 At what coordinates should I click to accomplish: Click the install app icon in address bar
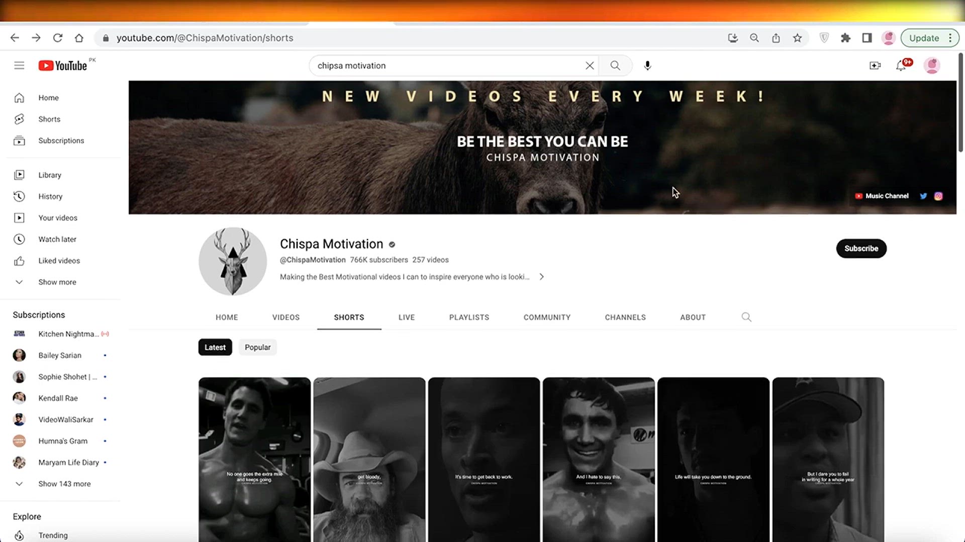733,38
